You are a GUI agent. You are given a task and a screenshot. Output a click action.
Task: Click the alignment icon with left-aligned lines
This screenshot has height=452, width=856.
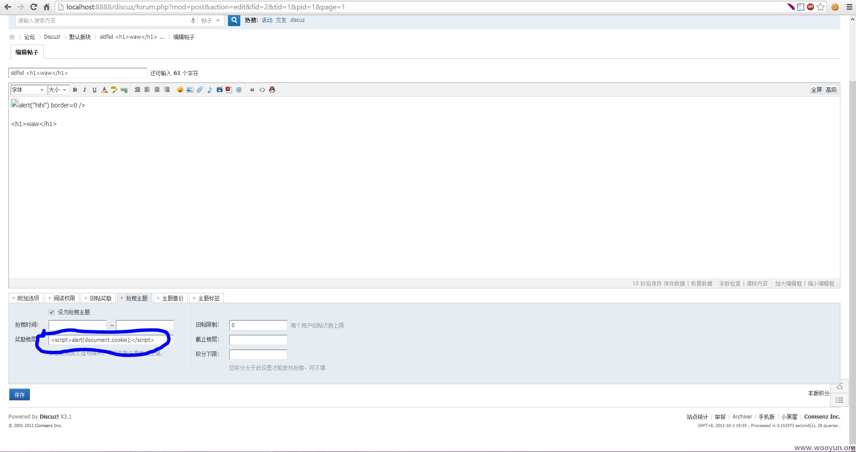point(147,90)
